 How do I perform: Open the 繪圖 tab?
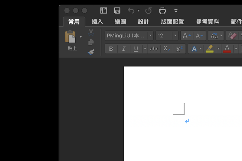(x=120, y=21)
